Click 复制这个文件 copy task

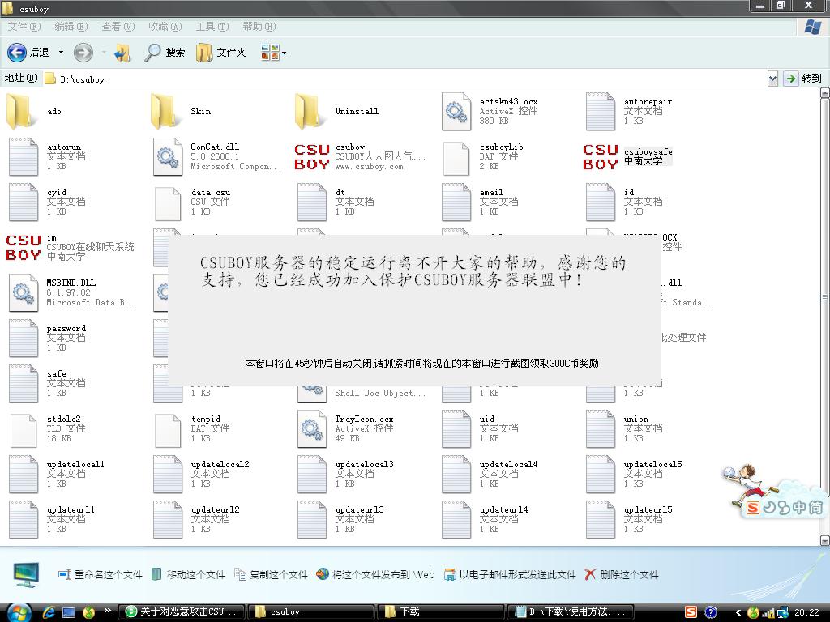pos(271,574)
